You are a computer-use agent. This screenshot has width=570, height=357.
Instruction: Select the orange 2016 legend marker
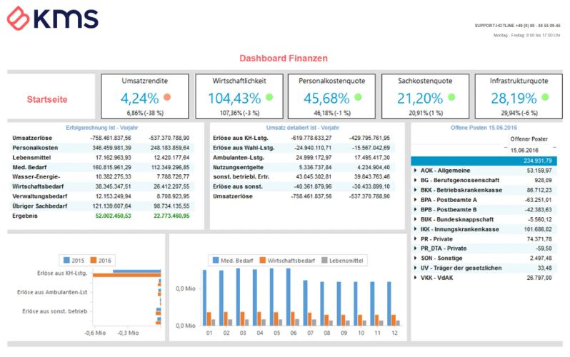click(x=92, y=261)
